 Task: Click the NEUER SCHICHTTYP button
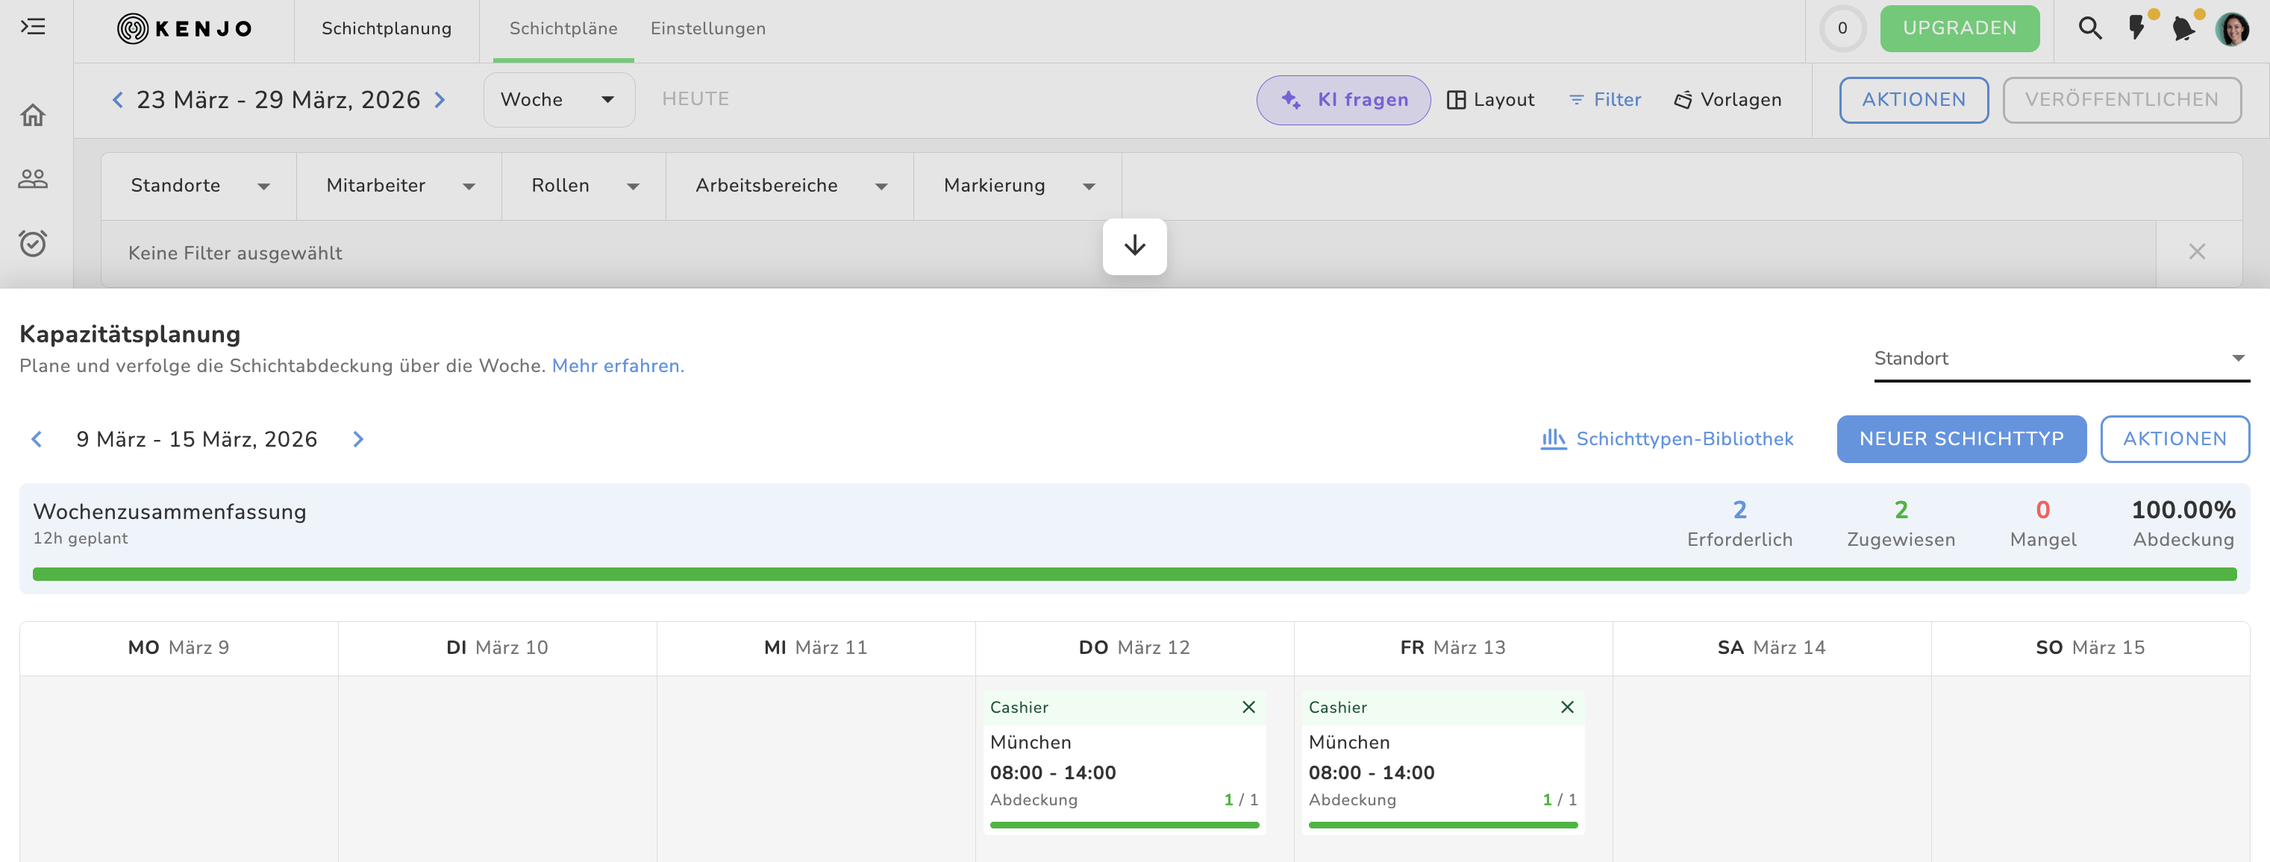[1961, 438]
